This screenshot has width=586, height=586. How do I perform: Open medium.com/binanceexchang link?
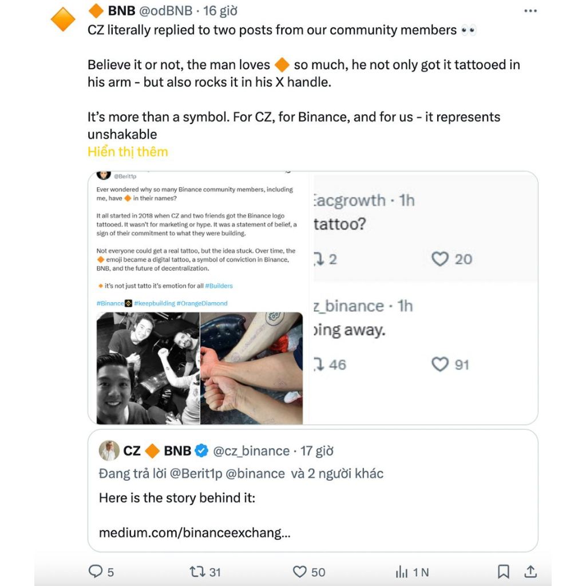pyautogui.click(x=195, y=533)
